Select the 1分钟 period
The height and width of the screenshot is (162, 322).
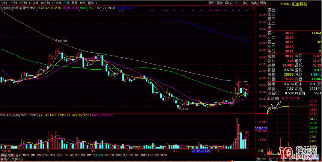click(13, 3)
